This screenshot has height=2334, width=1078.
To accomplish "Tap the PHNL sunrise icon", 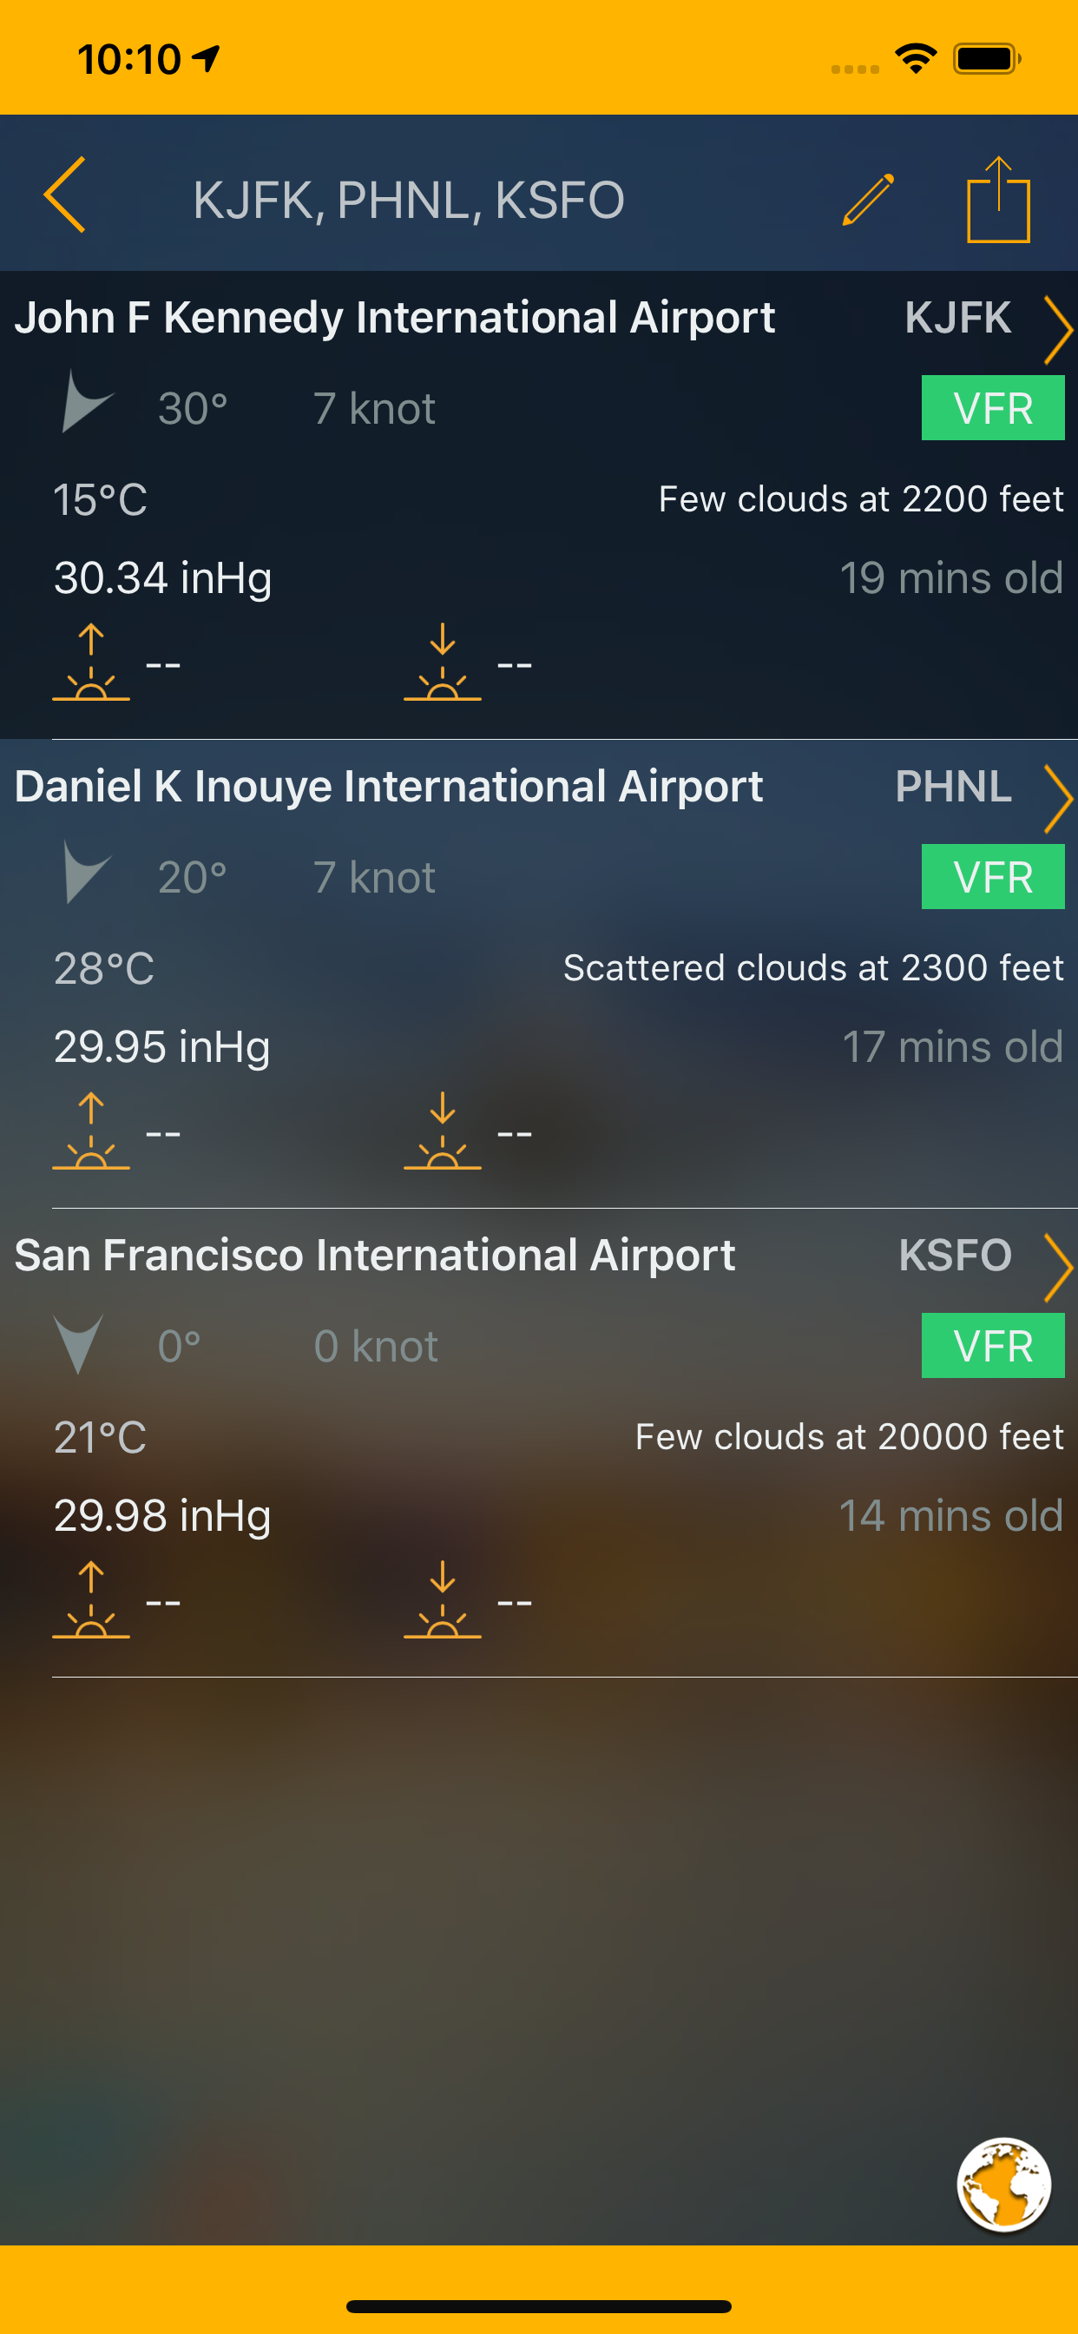I will [x=90, y=1131].
